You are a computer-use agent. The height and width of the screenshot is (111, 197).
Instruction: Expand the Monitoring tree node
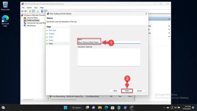[22, 26]
